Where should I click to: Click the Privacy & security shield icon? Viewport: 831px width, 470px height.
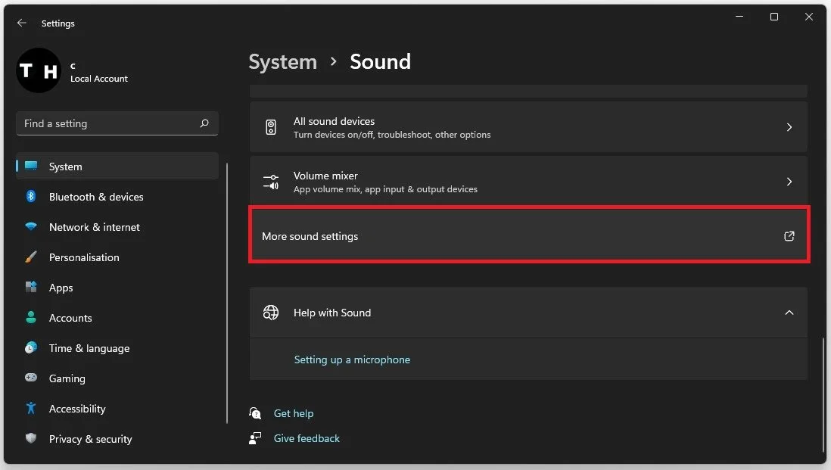tap(31, 439)
